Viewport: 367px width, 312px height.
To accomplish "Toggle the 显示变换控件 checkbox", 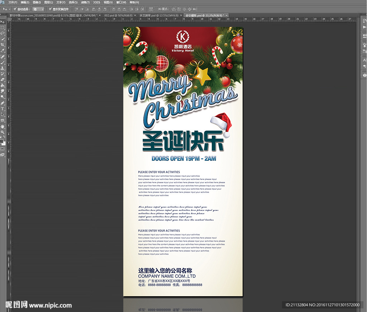I will coord(50,9).
